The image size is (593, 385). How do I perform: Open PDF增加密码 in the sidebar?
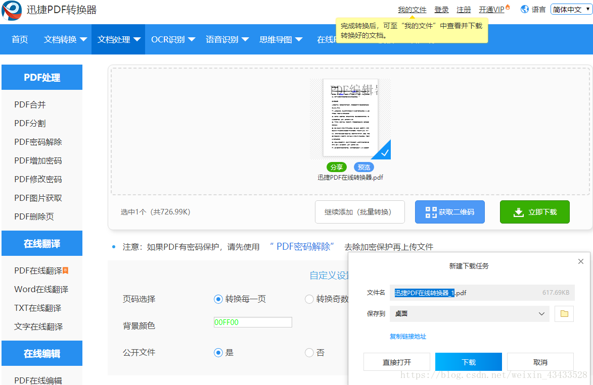coord(38,161)
